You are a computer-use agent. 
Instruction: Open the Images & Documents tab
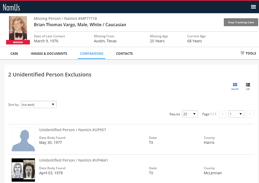(49, 53)
